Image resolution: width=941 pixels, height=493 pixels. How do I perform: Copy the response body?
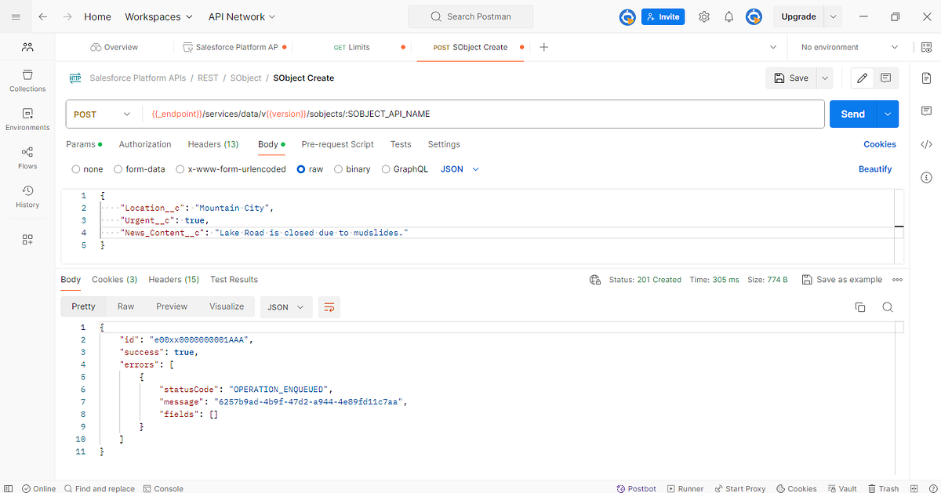pos(860,307)
